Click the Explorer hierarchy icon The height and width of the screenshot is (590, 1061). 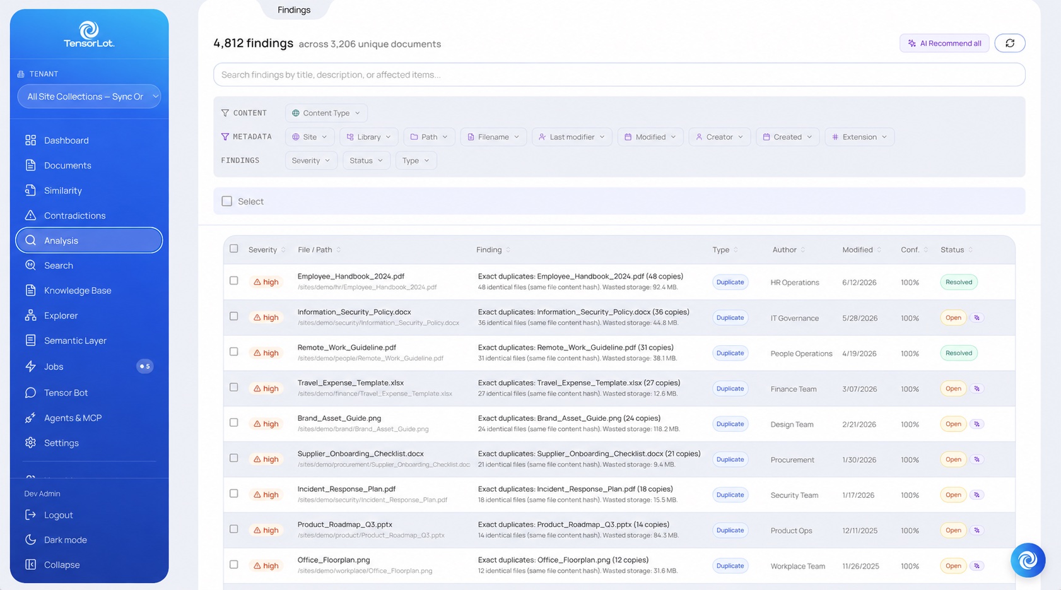pos(30,316)
